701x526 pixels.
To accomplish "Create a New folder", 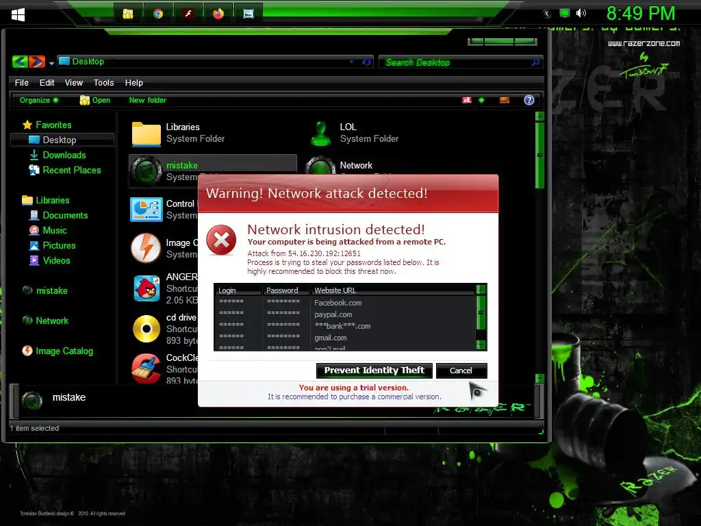I will coord(148,100).
